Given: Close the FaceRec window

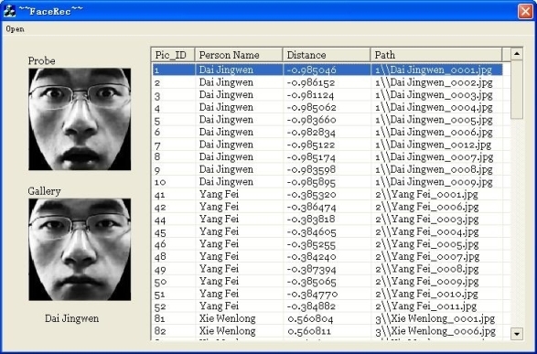Looking at the screenshot, I should pyautogui.click(x=525, y=11).
